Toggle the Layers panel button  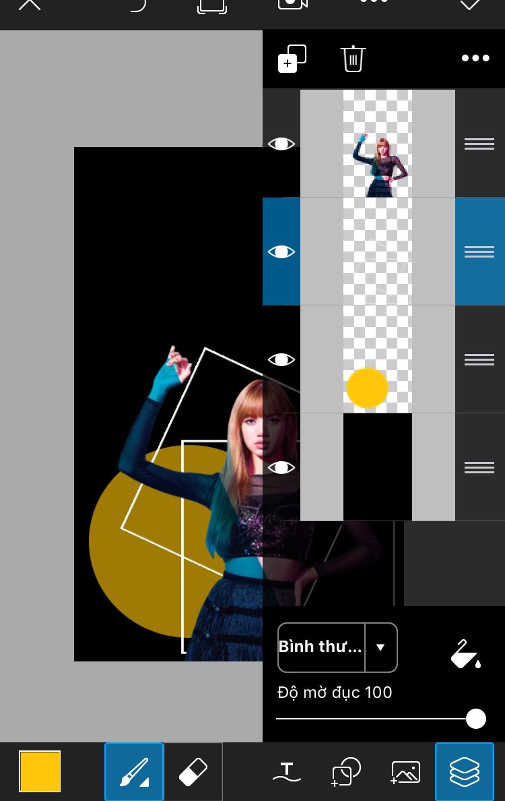pos(464,771)
